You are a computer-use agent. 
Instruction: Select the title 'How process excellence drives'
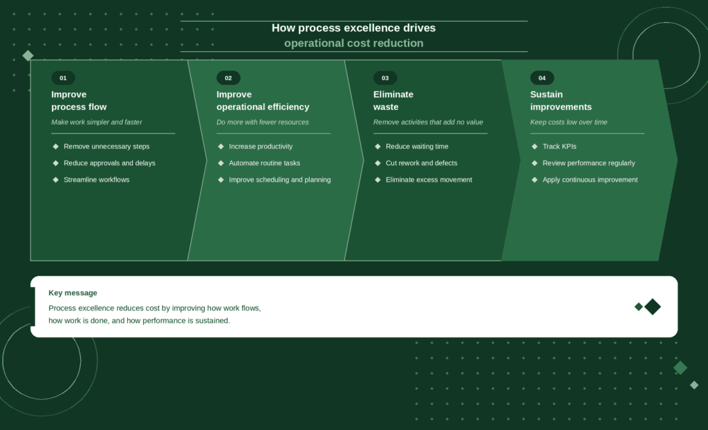[x=353, y=28]
